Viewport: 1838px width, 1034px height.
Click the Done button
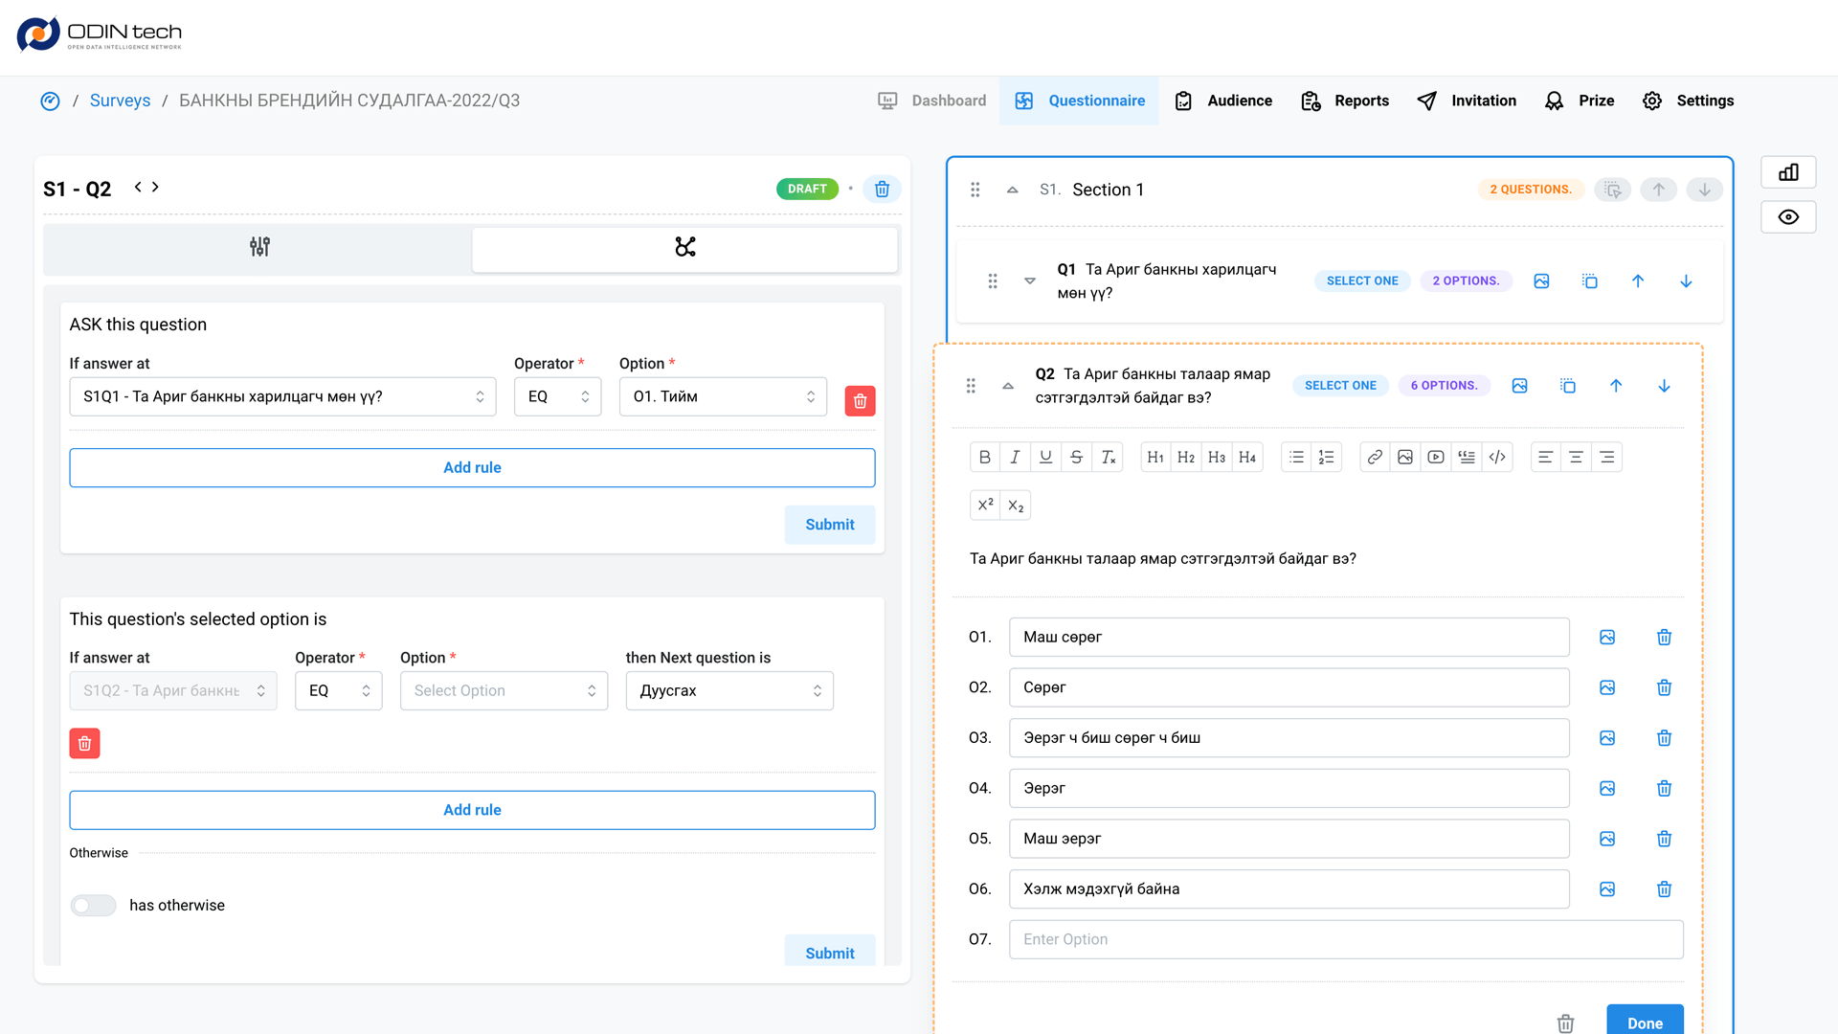point(1644,1022)
